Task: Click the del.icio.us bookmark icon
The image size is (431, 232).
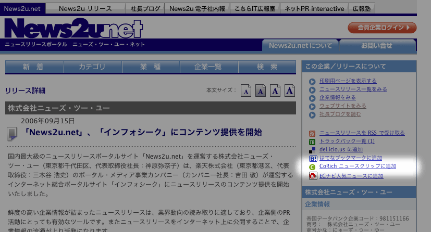Action: point(312,150)
